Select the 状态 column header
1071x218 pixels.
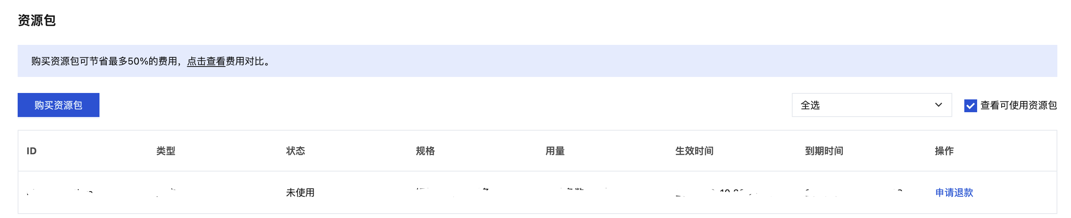pyautogui.click(x=296, y=151)
